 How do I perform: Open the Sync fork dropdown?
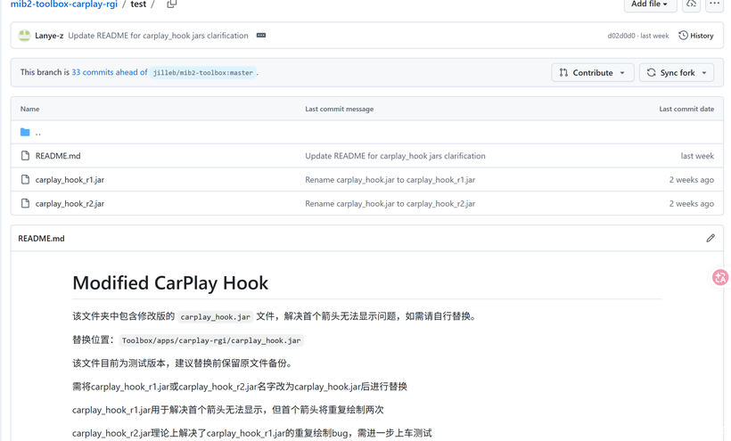pyautogui.click(x=677, y=73)
